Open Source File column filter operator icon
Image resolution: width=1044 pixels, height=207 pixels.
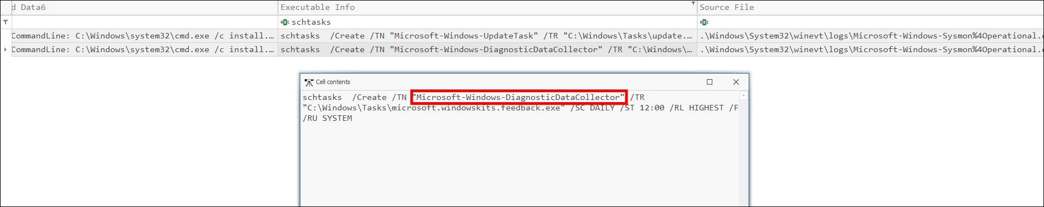click(704, 22)
